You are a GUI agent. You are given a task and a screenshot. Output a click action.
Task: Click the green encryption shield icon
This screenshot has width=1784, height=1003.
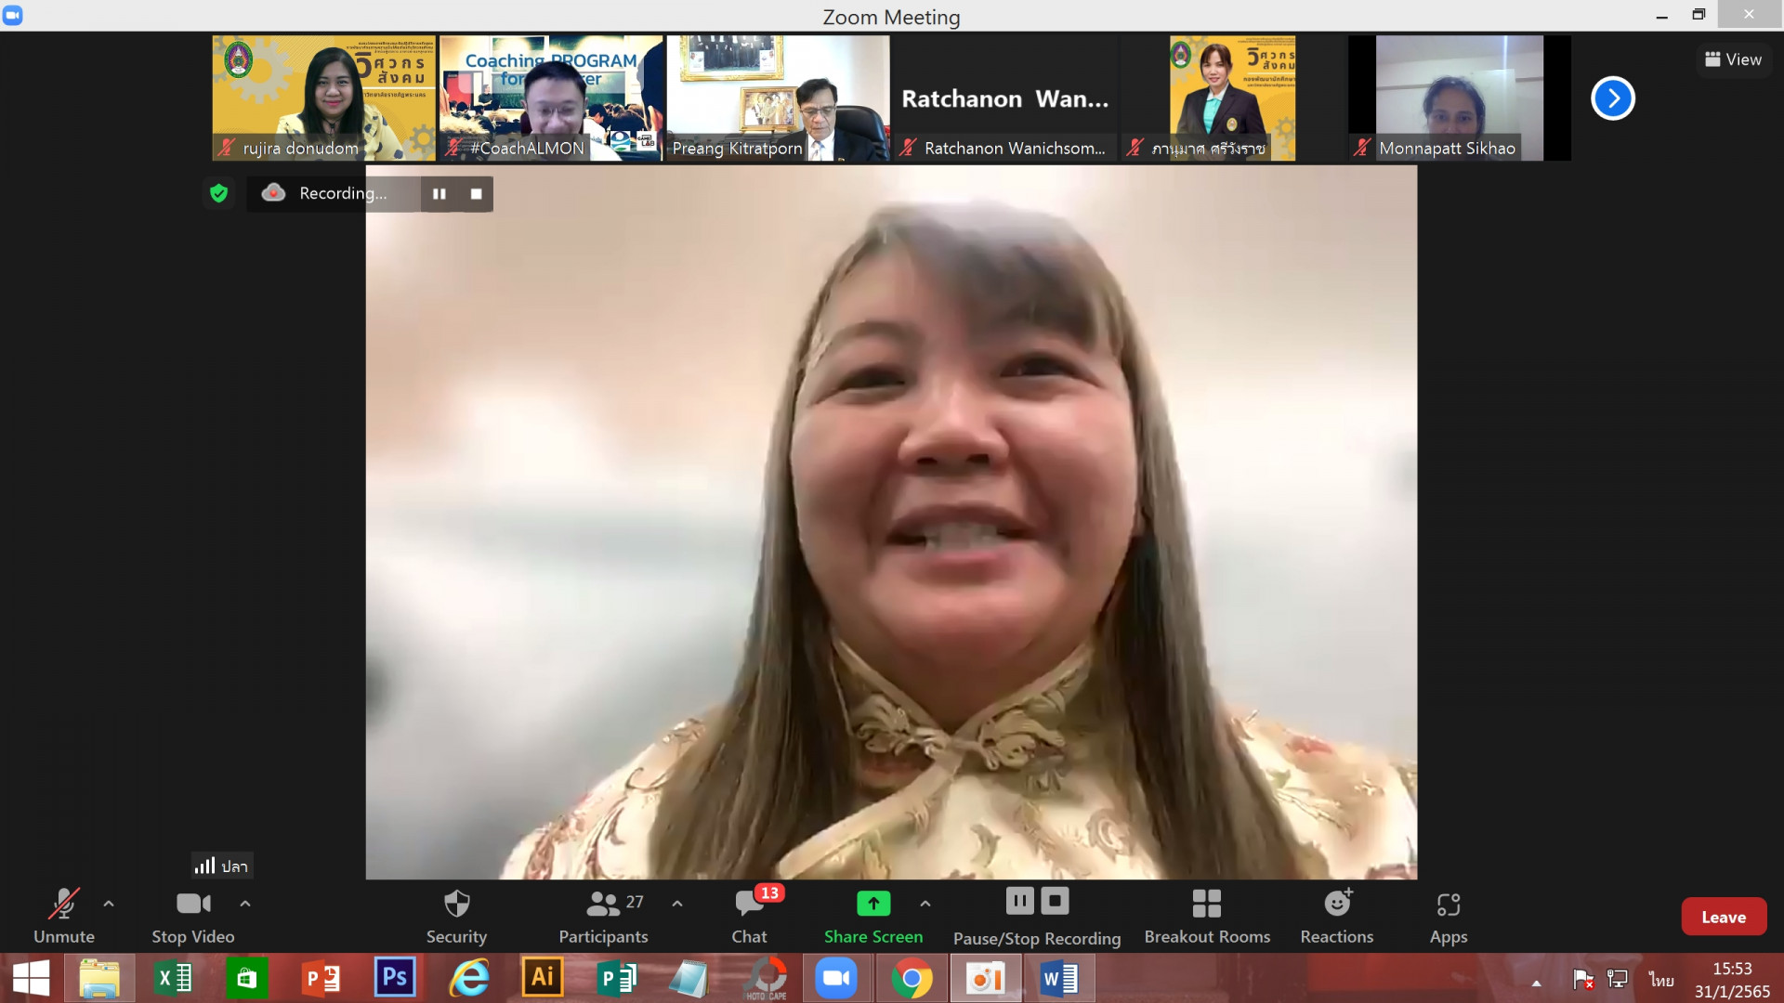pos(218,193)
